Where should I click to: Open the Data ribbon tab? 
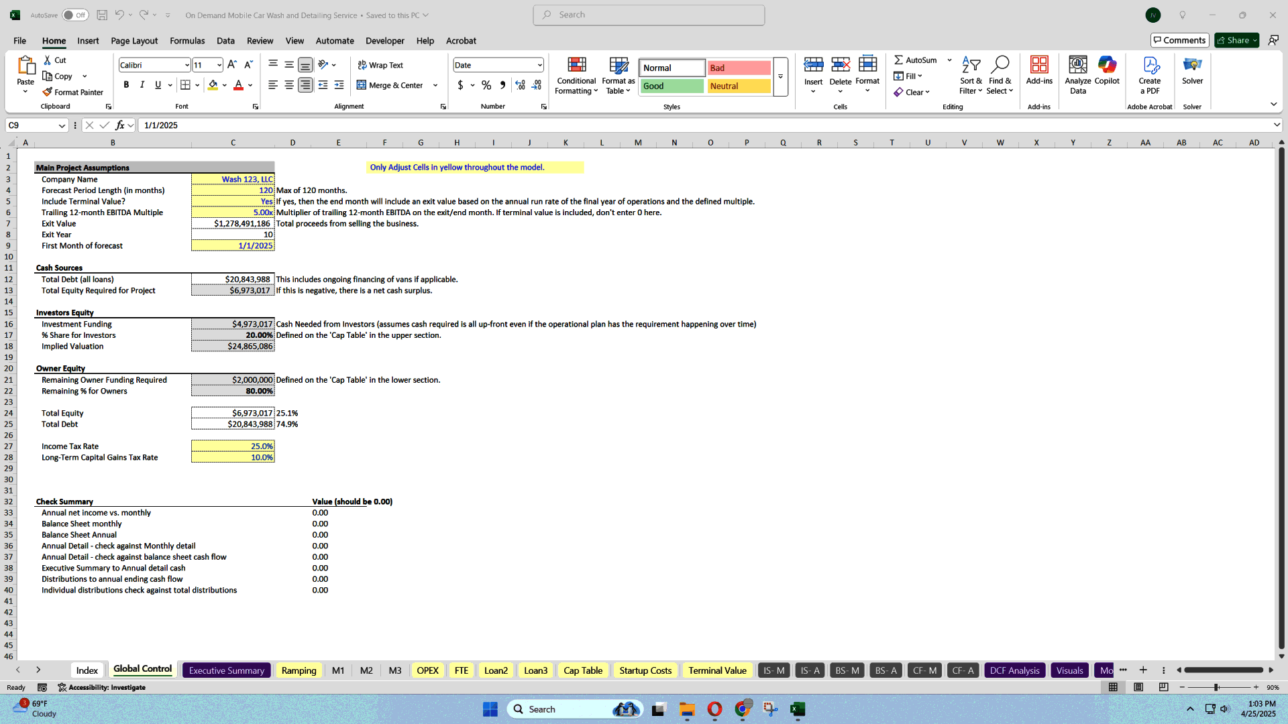225,41
